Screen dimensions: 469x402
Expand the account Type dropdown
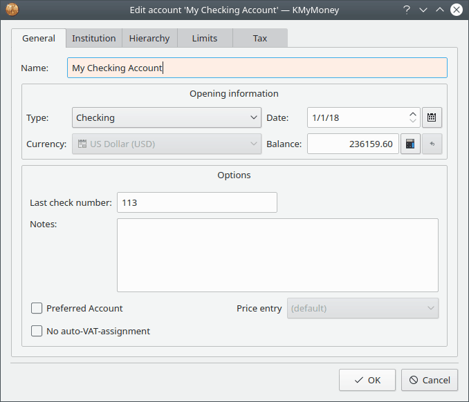coord(166,117)
